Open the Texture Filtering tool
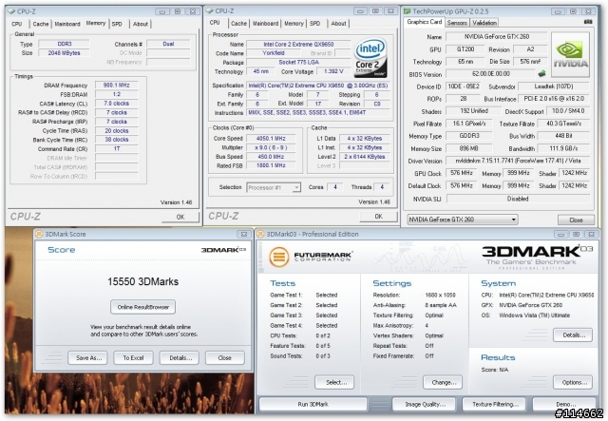The width and height of the screenshot is (608, 421). pos(494,404)
